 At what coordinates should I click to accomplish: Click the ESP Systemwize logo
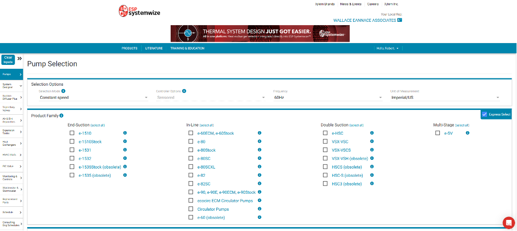tap(139, 11)
